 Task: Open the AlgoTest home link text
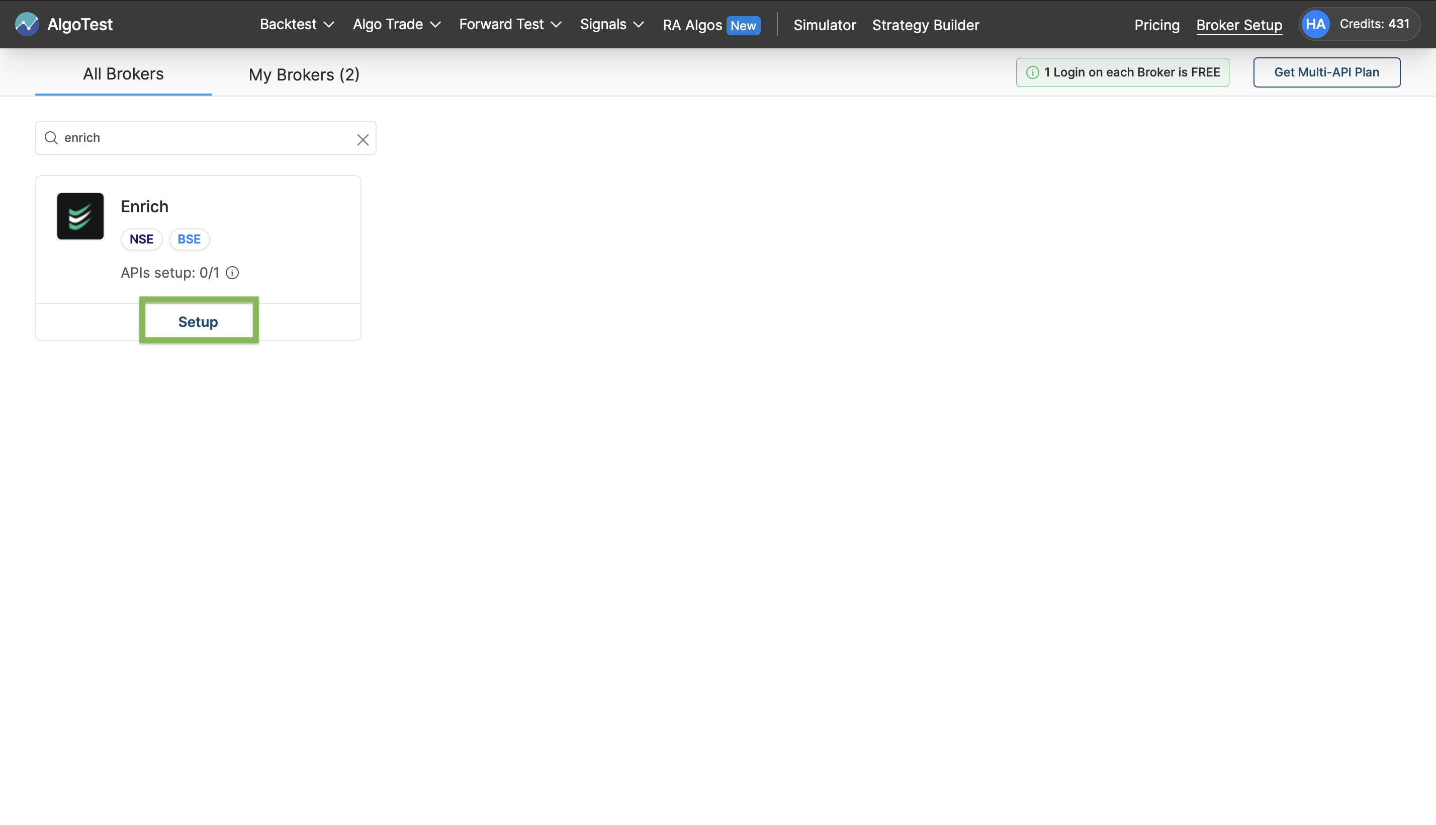pos(80,24)
